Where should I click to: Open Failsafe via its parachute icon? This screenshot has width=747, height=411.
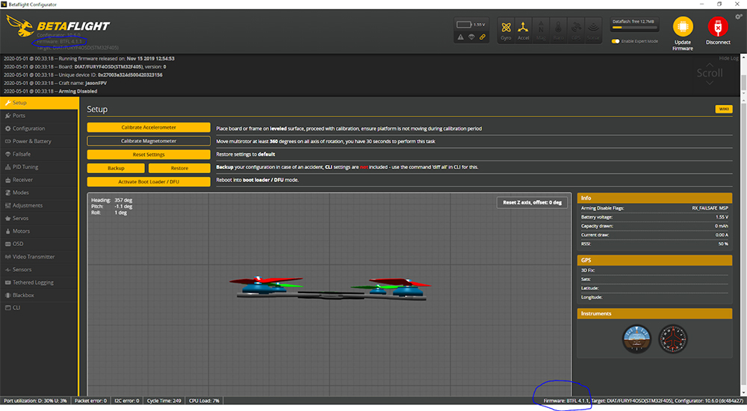[x=8, y=154]
